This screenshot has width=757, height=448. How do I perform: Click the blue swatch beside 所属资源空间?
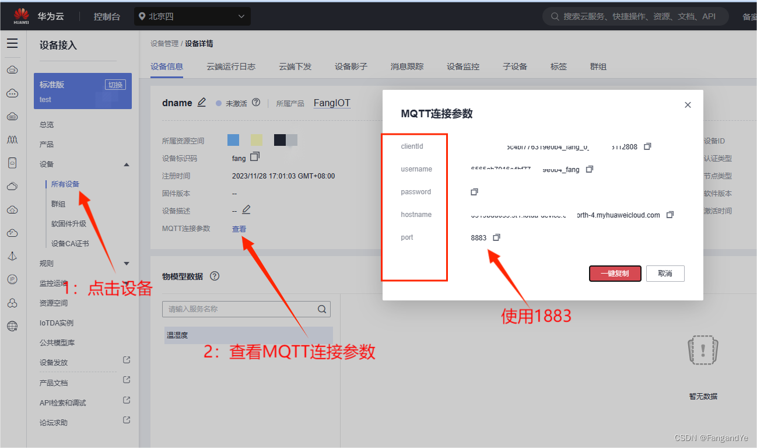click(x=233, y=140)
